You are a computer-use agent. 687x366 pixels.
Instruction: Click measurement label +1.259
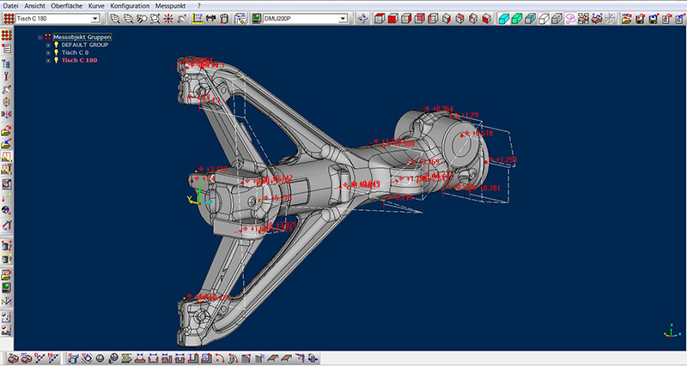[507, 160]
